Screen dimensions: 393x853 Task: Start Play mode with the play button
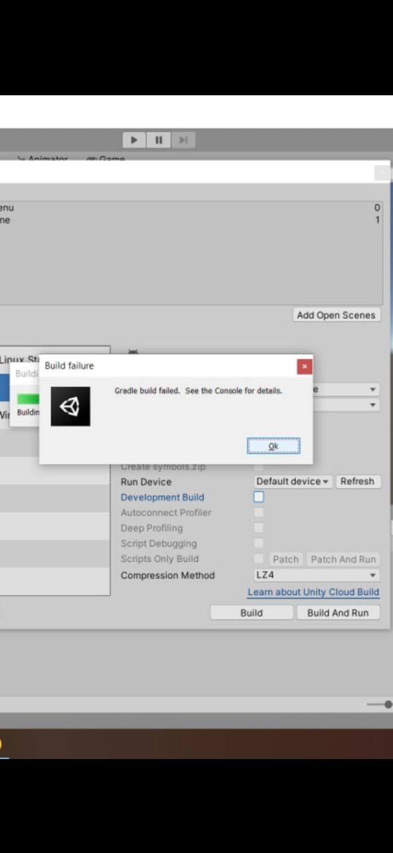(x=134, y=140)
